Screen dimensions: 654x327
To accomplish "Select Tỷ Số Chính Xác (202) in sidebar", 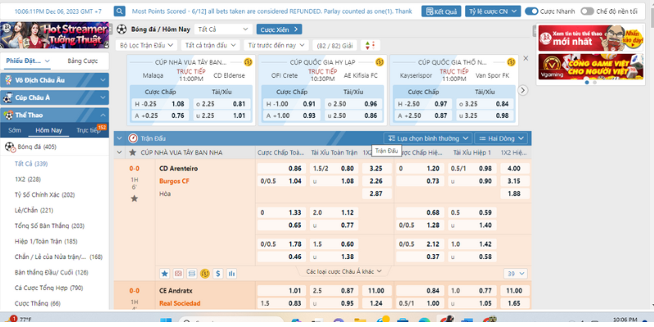I will [44, 195].
